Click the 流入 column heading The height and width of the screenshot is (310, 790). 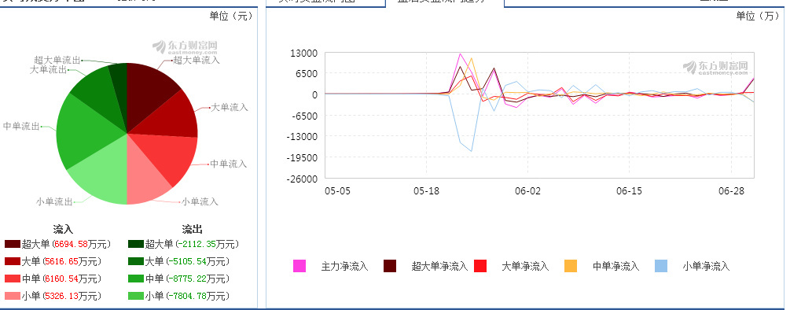[x=63, y=229]
